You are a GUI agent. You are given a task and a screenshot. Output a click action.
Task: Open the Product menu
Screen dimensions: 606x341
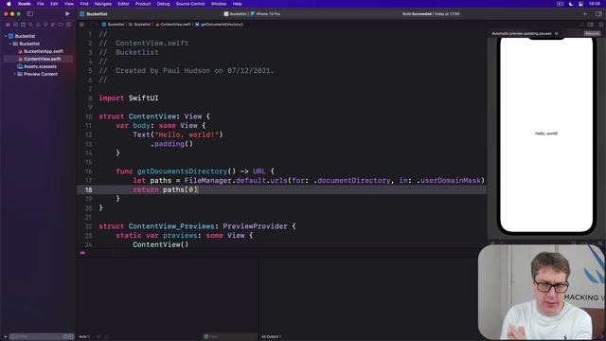point(143,4)
